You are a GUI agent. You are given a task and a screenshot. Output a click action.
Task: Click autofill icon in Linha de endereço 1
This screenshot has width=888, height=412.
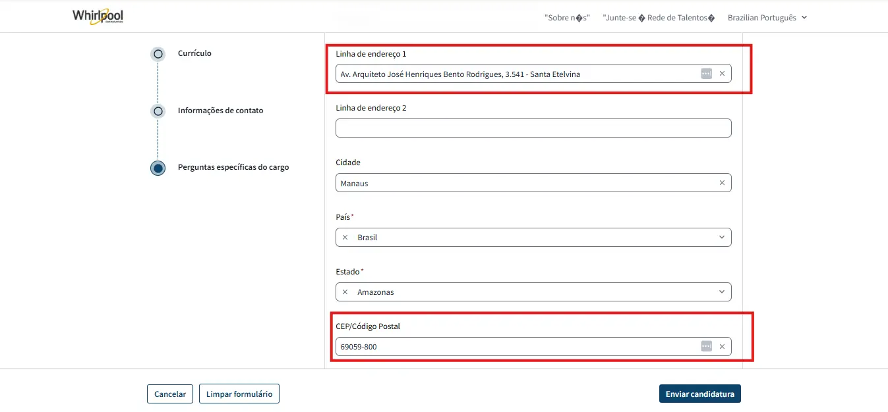pos(706,74)
